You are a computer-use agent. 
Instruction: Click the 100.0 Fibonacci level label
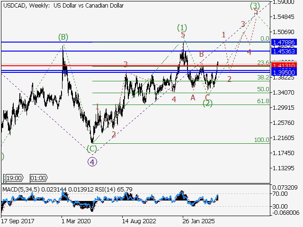coord(262,140)
